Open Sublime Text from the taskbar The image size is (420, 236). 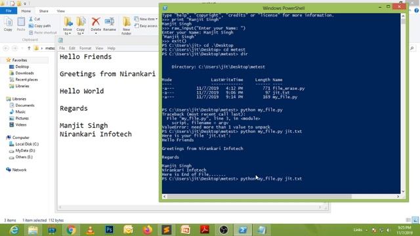point(166,230)
